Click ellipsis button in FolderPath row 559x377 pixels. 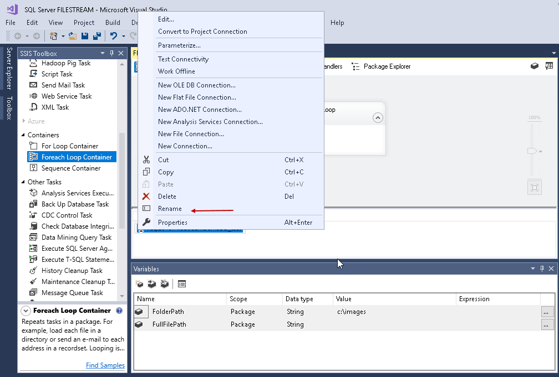click(547, 312)
